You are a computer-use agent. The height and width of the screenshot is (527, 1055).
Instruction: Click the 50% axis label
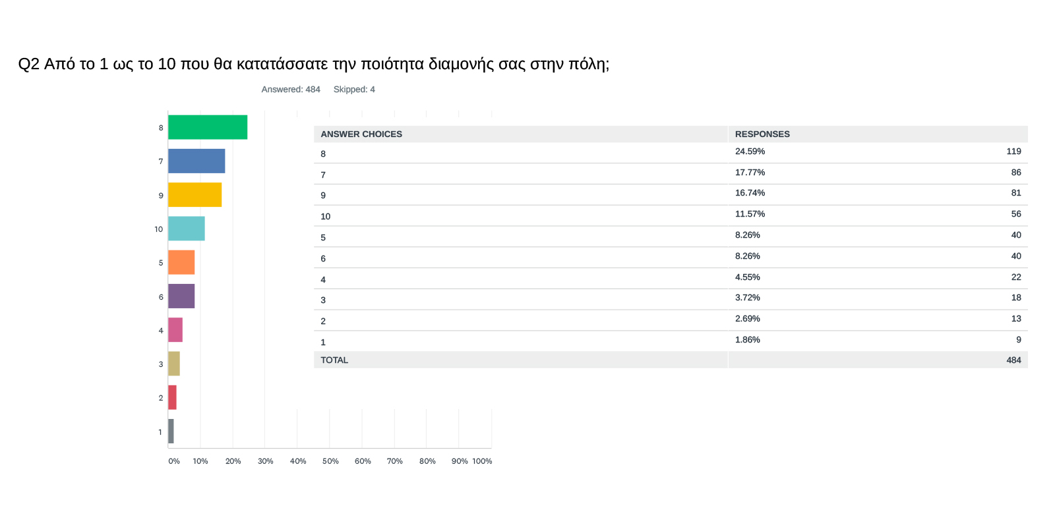pyautogui.click(x=330, y=461)
